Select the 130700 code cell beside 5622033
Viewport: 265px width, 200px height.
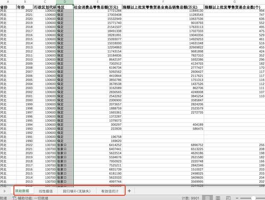(x=45, y=177)
